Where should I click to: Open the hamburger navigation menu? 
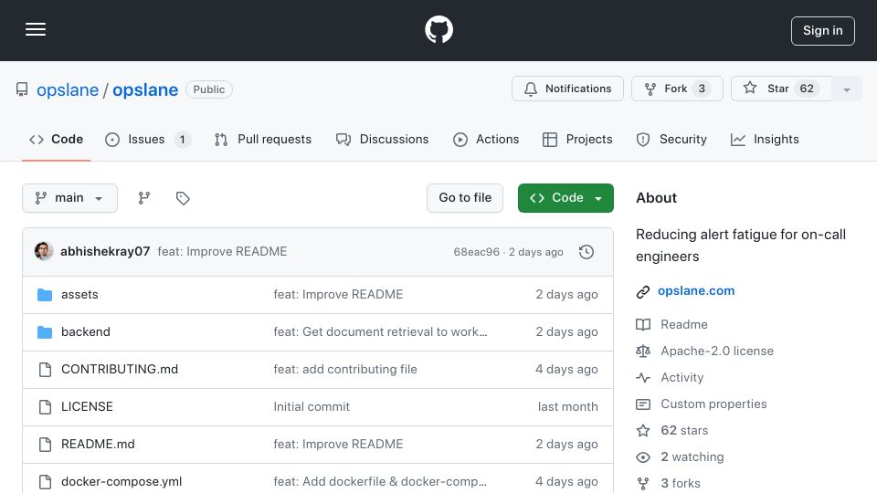point(36,29)
